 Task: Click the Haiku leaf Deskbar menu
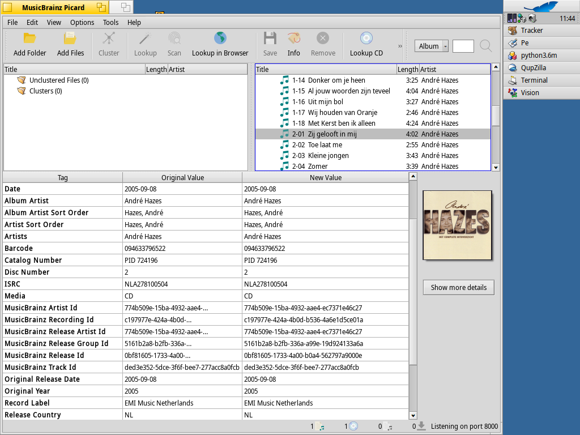pyautogui.click(x=541, y=6)
